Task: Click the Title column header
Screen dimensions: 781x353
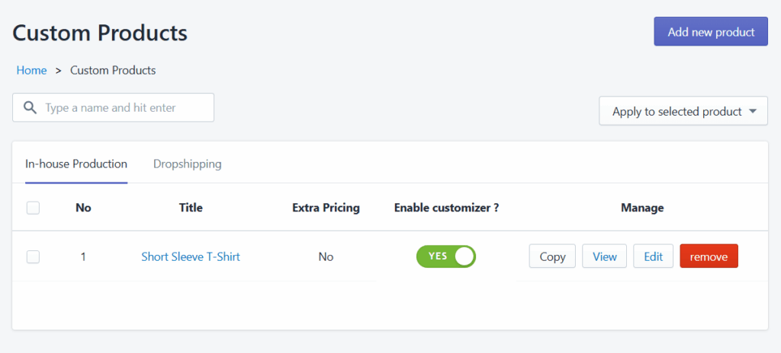Action: point(191,208)
